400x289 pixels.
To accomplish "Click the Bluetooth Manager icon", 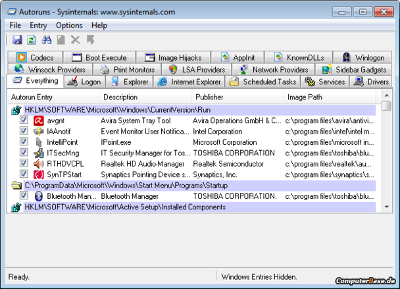I will [x=39, y=196].
